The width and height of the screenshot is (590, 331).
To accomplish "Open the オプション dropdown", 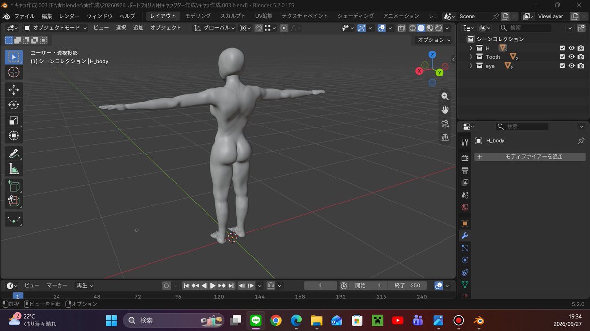I will point(434,40).
